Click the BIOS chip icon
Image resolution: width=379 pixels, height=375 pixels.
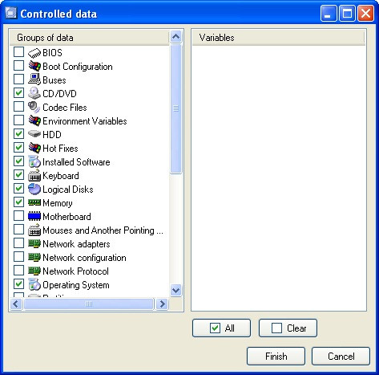coord(34,53)
